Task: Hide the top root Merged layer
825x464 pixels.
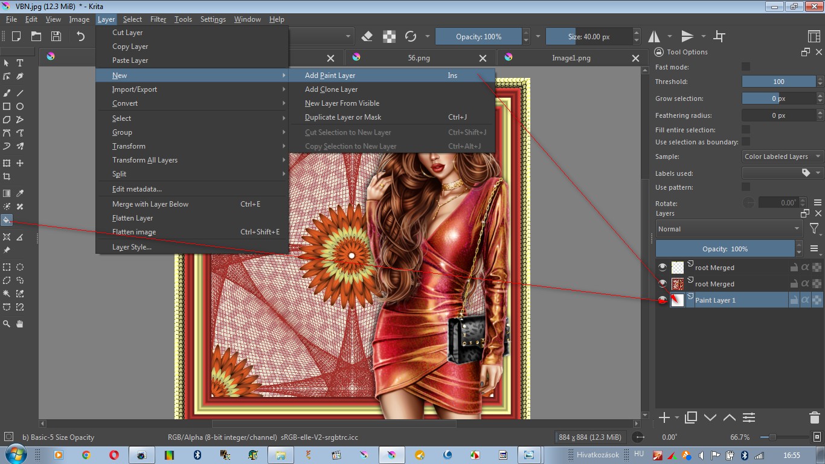Action: pos(663,267)
